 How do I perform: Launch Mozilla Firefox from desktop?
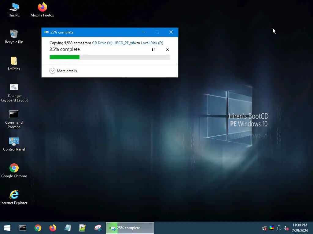pos(42,10)
